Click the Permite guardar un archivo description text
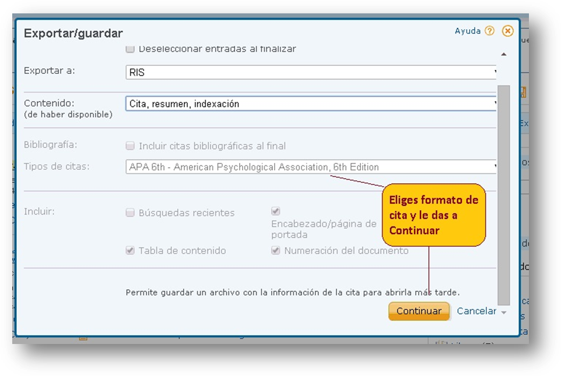Image resolution: width=561 pixels, height=376 pixels. [x=292, y=292]
